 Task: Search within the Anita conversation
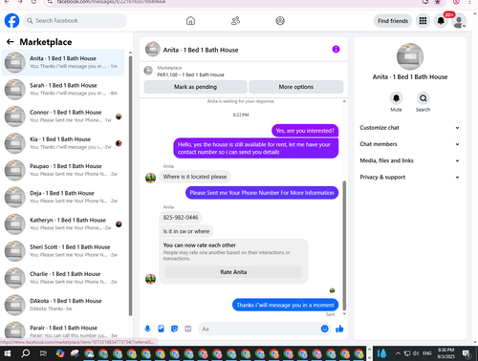pyautogui.click(x=423, y=98)
